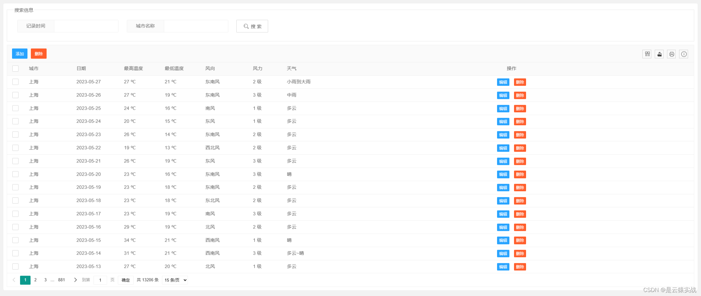
Task: Click the print table icon
Action: click(x=672, y=54)
